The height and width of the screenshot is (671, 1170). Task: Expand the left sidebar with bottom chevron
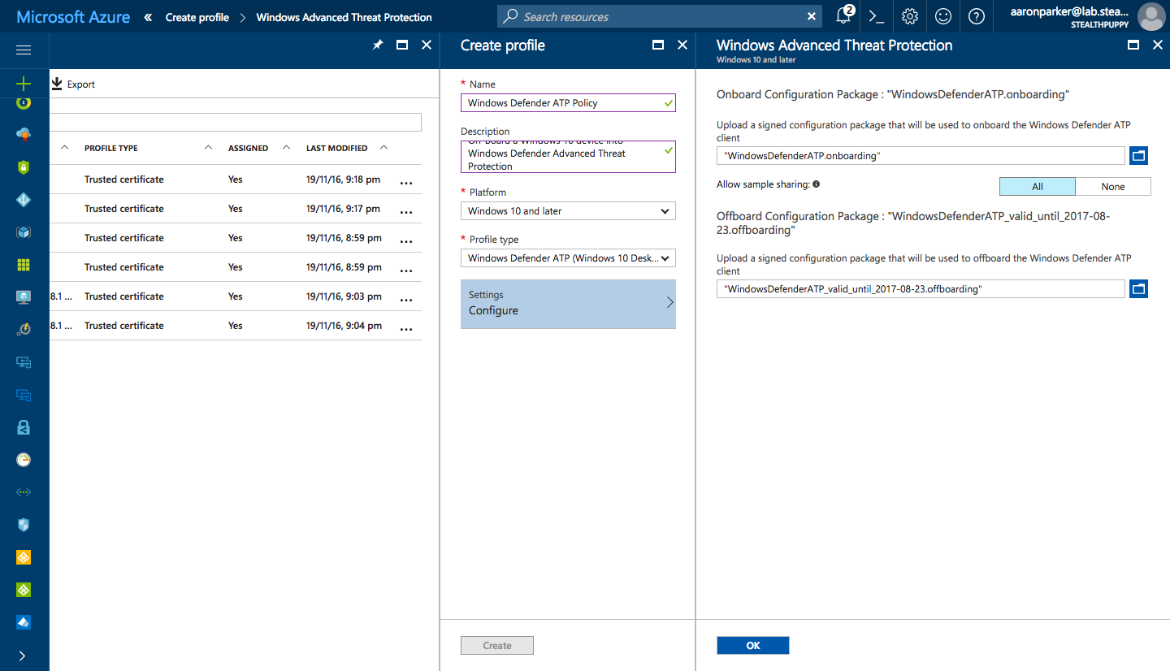(x=22, y=656)
